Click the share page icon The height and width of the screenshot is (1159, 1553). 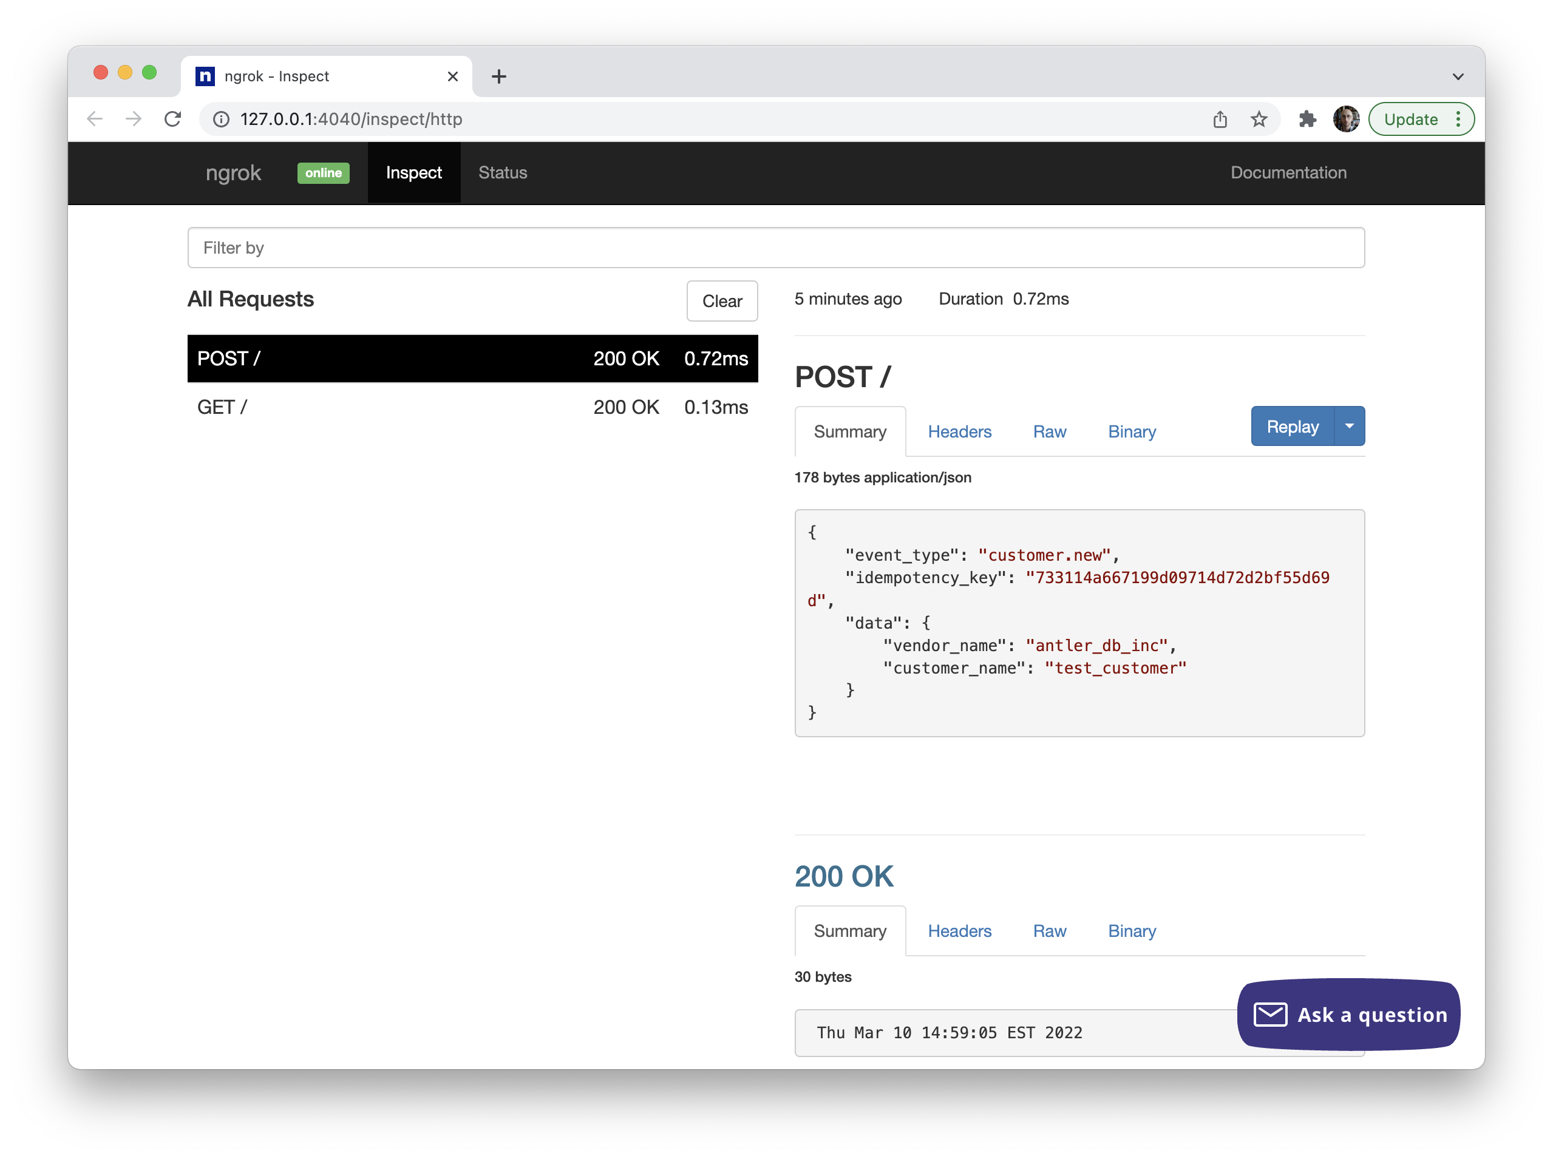tap(1220, 120)
